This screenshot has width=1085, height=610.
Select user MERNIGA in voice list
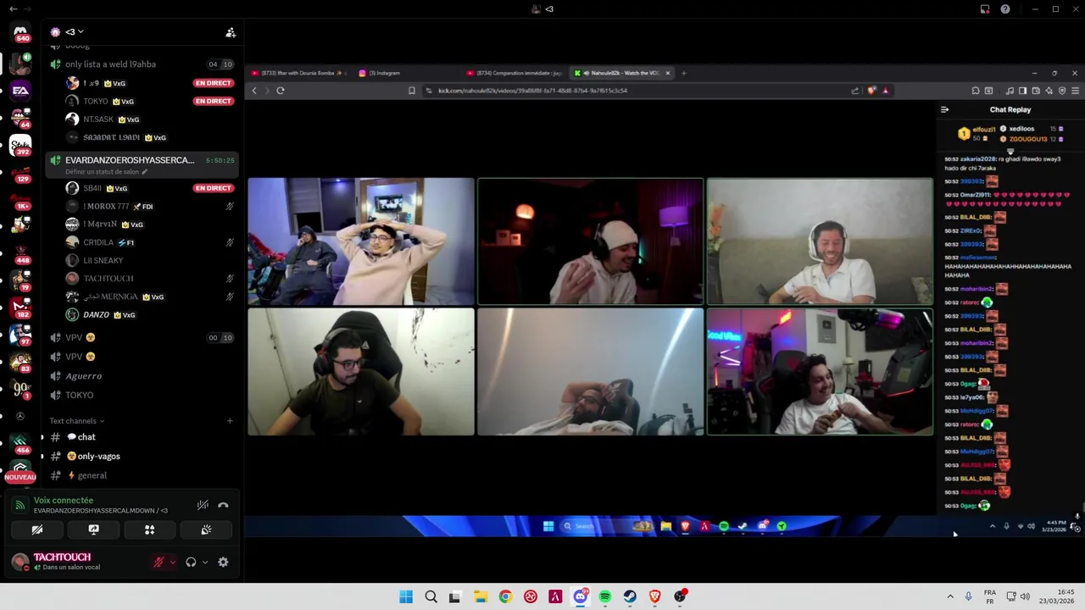[149, 297]
